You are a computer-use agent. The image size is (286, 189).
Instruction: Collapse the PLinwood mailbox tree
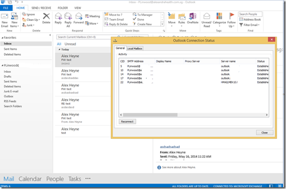pos(2,65)
